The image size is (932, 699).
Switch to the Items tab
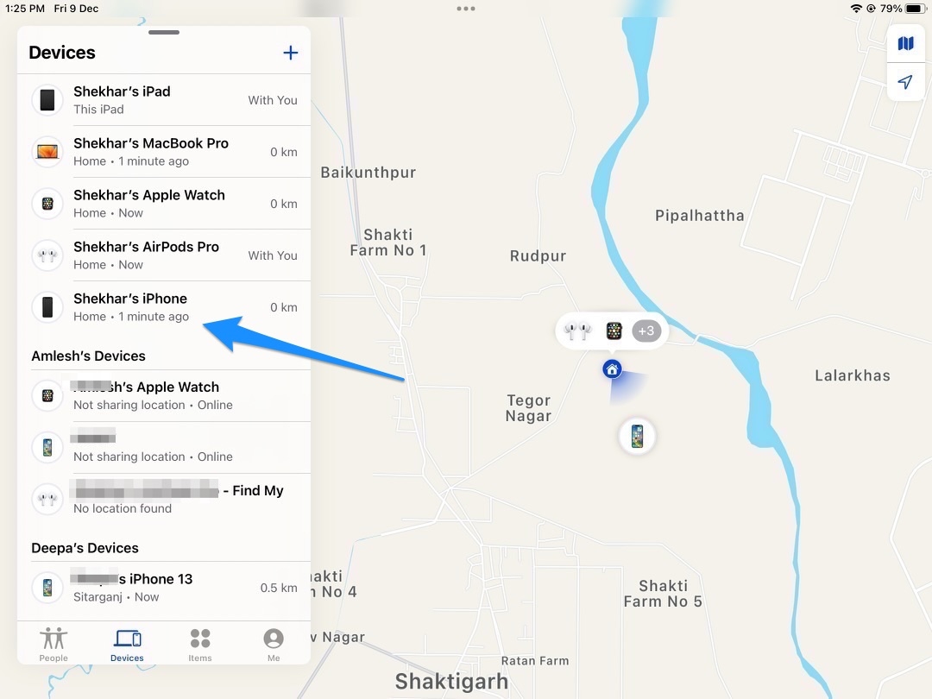[x=199, y=645]
